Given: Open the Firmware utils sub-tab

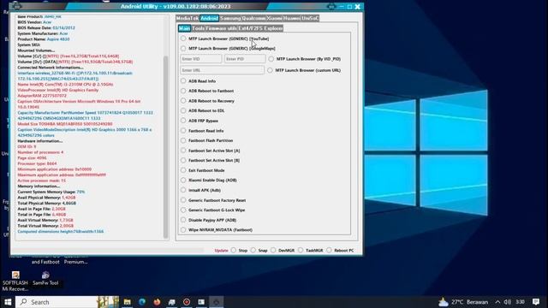Looking at the screenshot, I should point(221,28).
